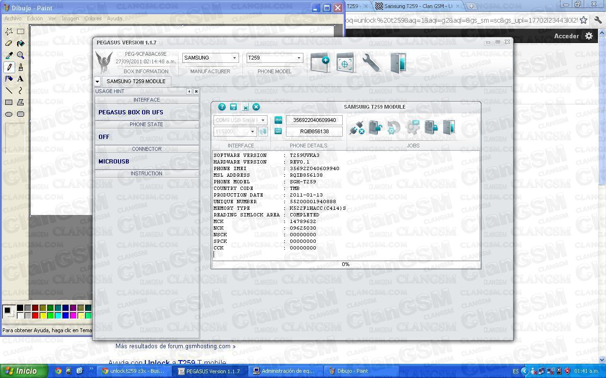Switch to the SAMSUNG T259 MODULE tab
Screen dimensions: 606x378
coord(136,81)
